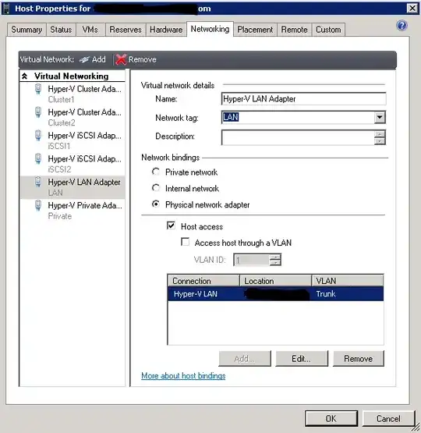Image resolution: width=421 pixels, height=433 pixels.
Task: Switch to the Hardware tab
Action: (x=166, y=30)
